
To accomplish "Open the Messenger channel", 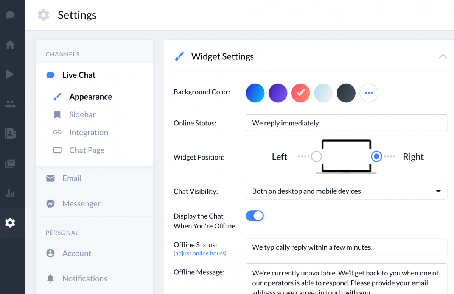I will click(x=81, y=203).
